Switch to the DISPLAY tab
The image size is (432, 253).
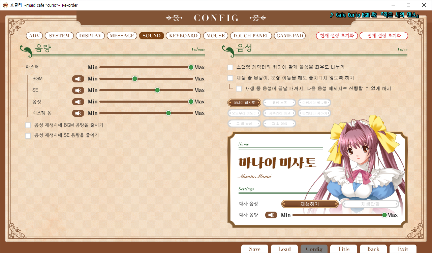(90, 36)
